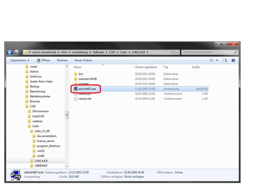Screen dimensions: 255x191
Task: Click imw in the address breadcrumb
Action: [x=64, y=52]
